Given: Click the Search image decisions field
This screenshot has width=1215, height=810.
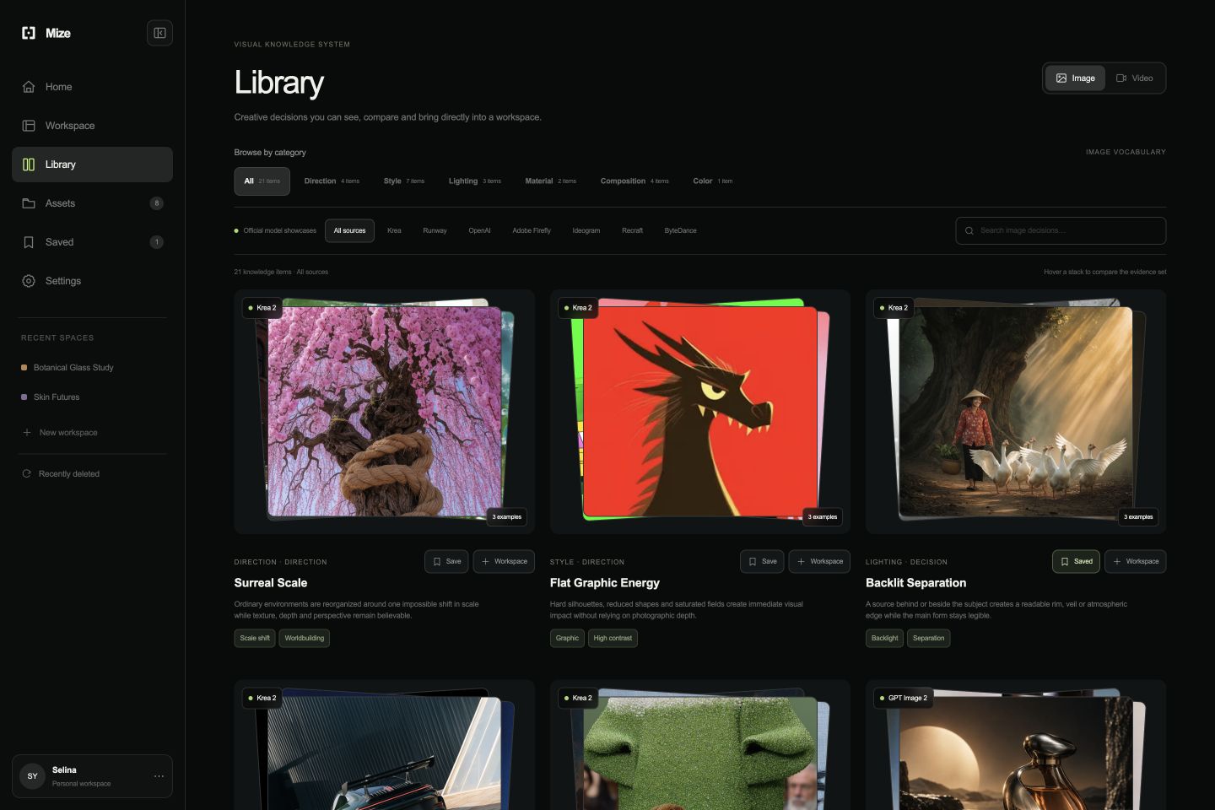Looking at the screenshot, I should (x=1061, y=230).
